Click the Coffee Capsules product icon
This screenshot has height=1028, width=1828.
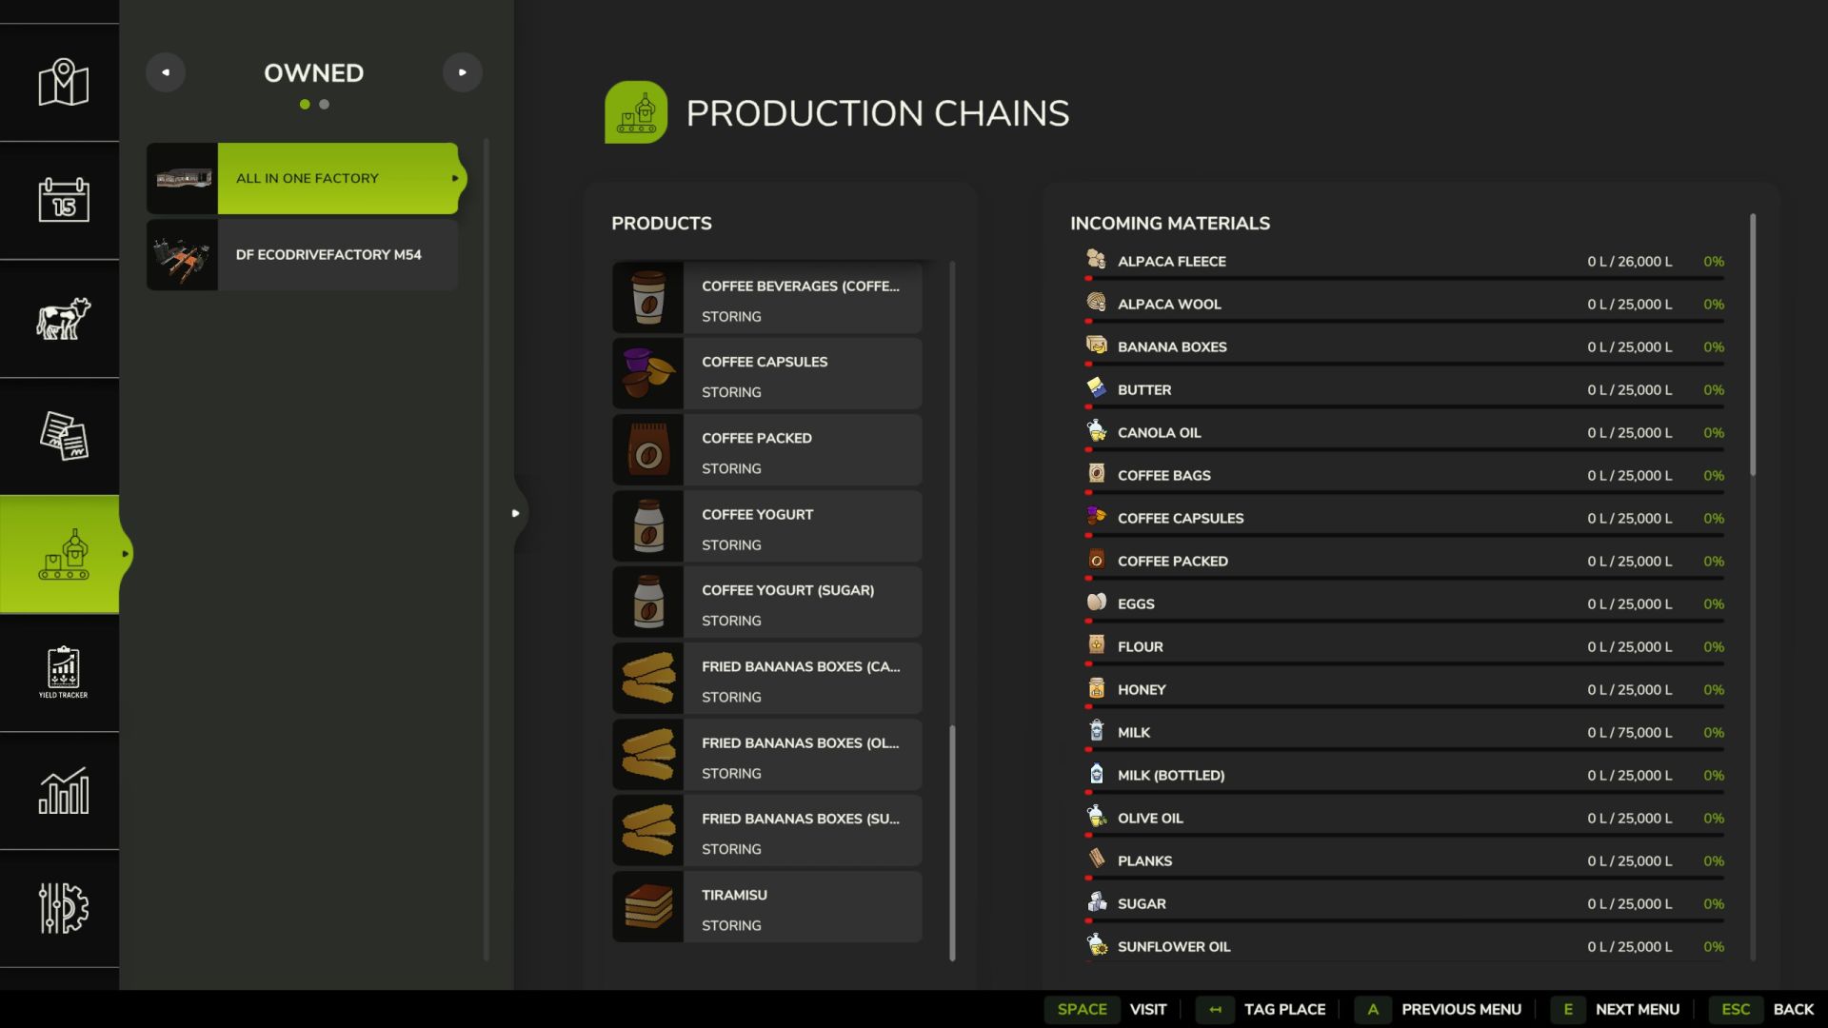(x=648, y=374)
